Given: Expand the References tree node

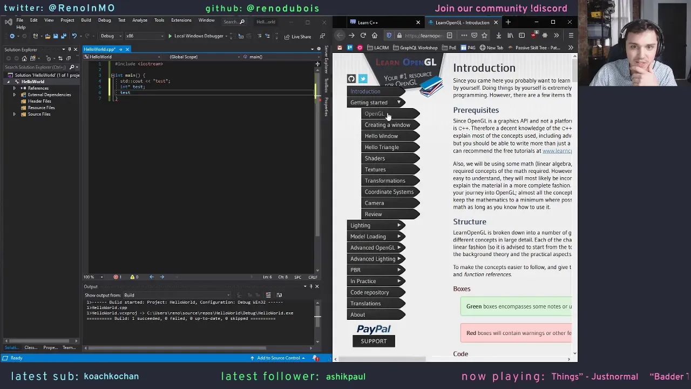Looking at the screenshot, I should click(15, 88).
